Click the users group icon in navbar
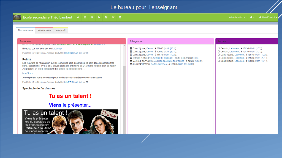 click(106, 17)
